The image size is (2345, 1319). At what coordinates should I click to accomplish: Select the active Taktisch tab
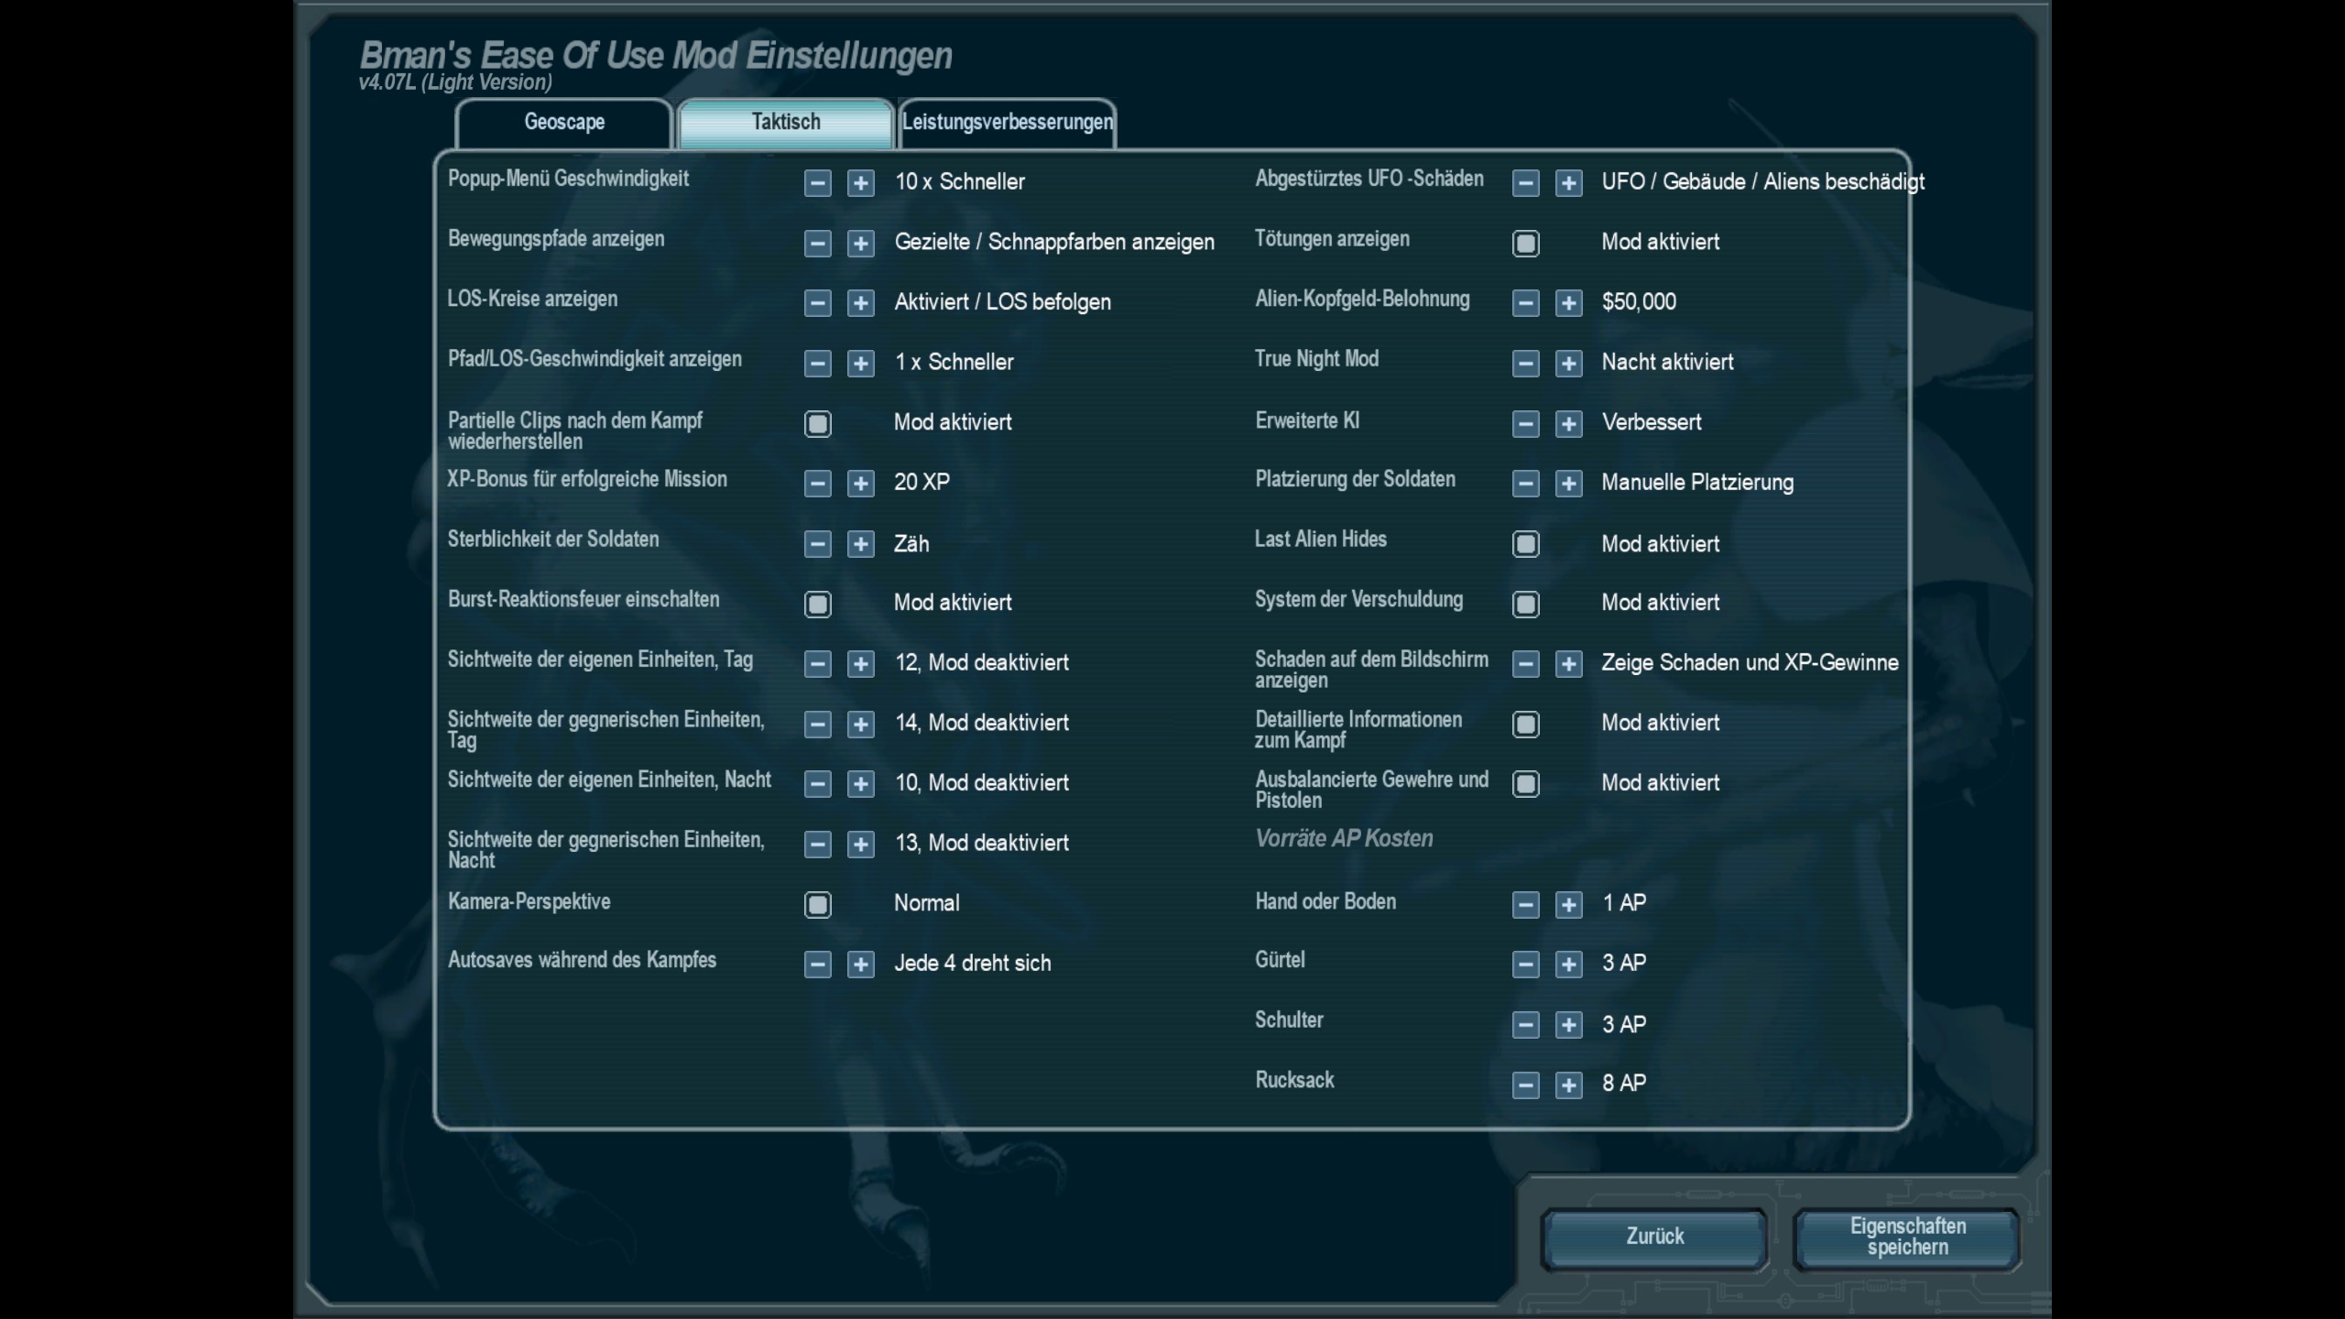(x=785, y=123)
